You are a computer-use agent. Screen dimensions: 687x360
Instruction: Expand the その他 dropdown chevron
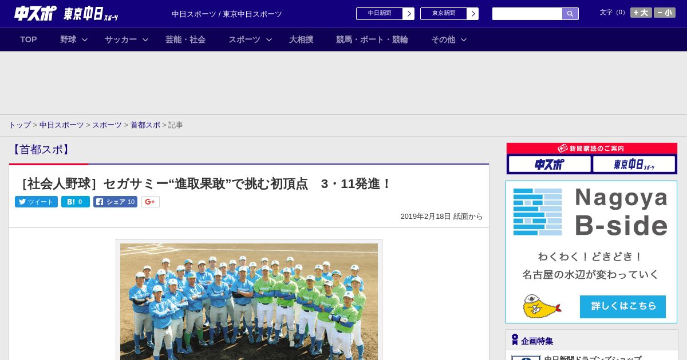(464, 39)
